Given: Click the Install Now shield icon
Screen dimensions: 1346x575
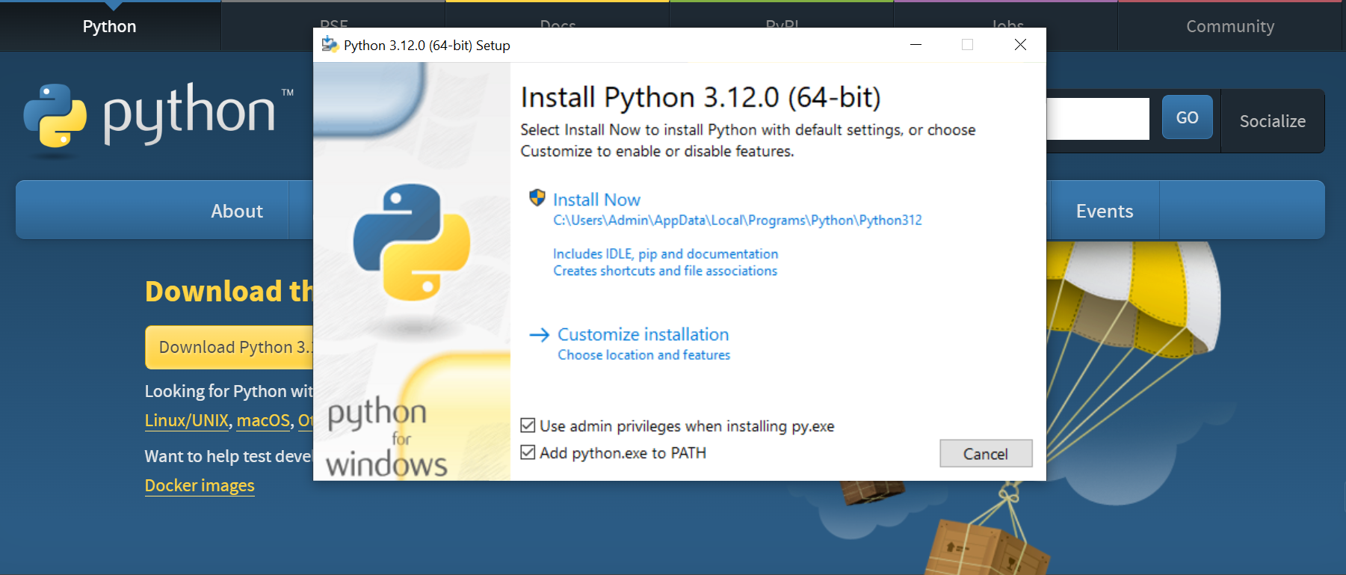Looking at the screenshot, I should pyautogui.click(x=537, y=198).
